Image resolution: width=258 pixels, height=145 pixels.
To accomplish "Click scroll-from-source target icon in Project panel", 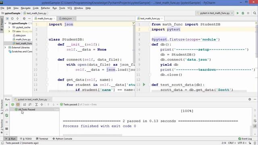I will tap(12, 19).
